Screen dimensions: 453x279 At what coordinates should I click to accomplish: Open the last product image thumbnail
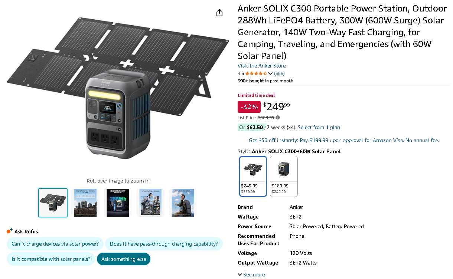click(182, 203)
